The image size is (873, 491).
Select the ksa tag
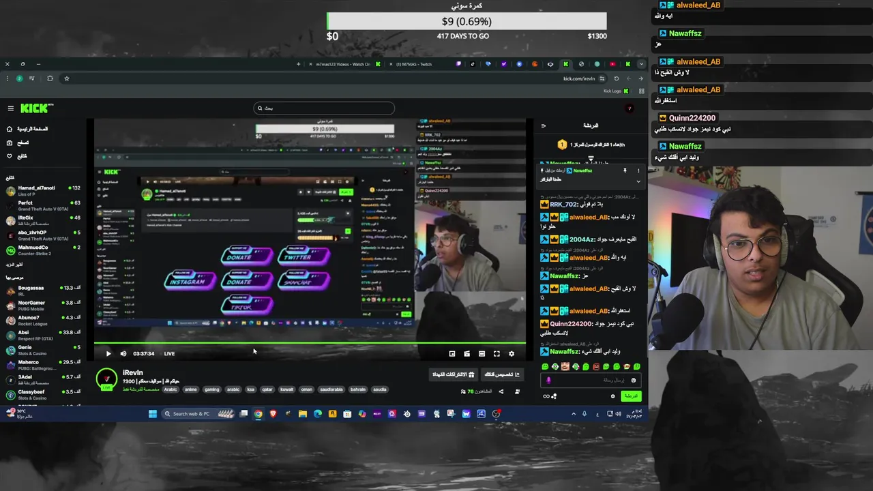(x=250, y=389)
